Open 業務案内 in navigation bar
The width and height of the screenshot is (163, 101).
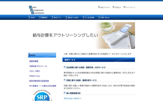pos(44,17)
